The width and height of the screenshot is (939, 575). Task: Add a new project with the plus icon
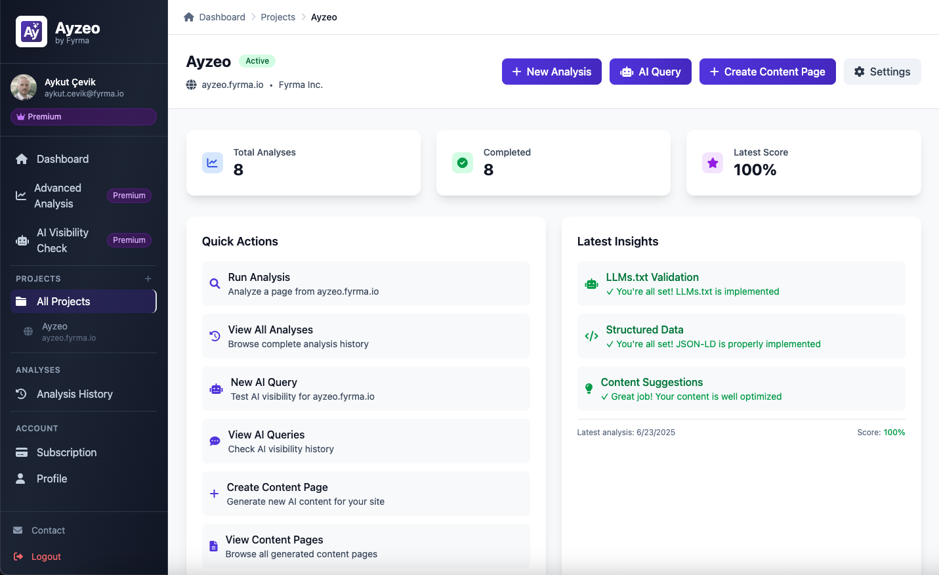[x=148, y=279]
